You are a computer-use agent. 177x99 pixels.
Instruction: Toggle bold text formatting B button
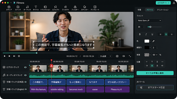[x=140, y=34]
